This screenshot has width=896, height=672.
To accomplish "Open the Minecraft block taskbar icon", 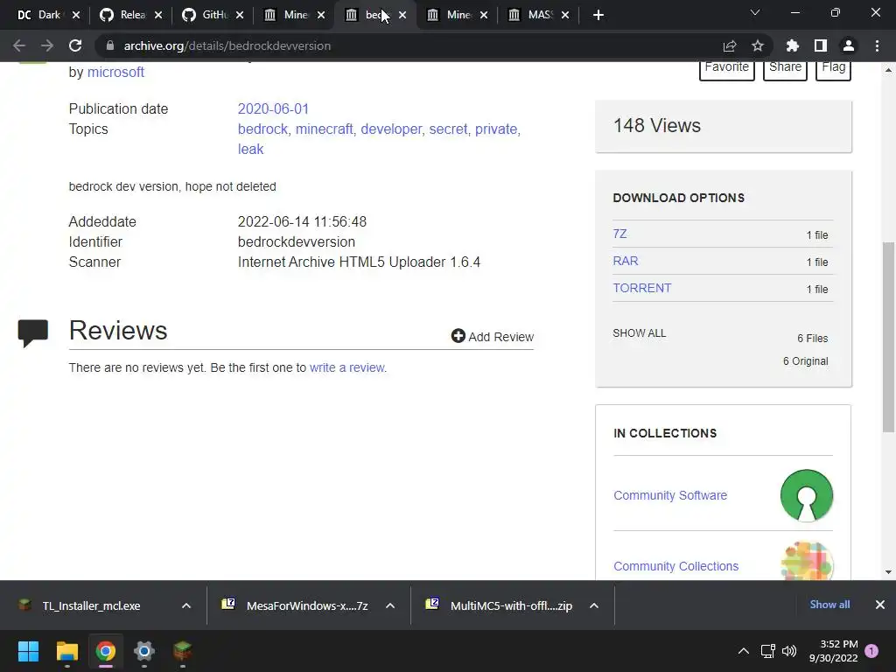I will click(x=182, y=651).
